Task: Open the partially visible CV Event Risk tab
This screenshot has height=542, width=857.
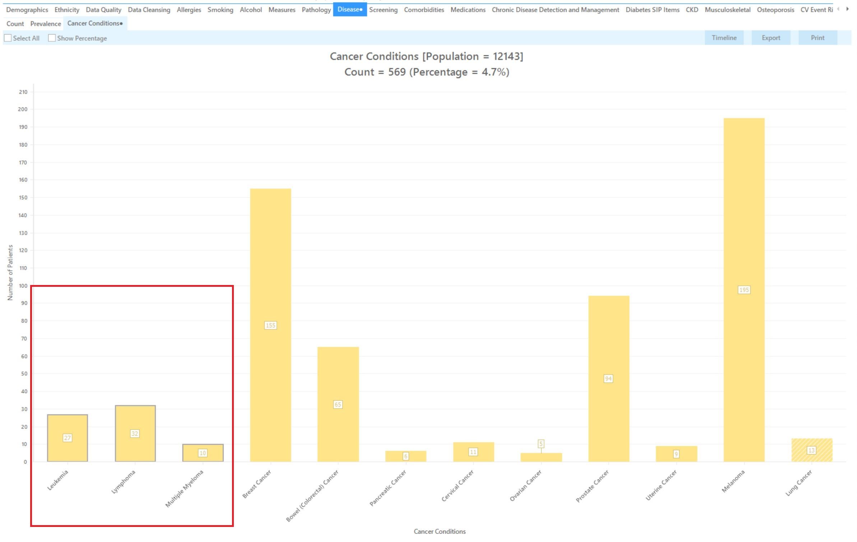Action: point(816,10)
